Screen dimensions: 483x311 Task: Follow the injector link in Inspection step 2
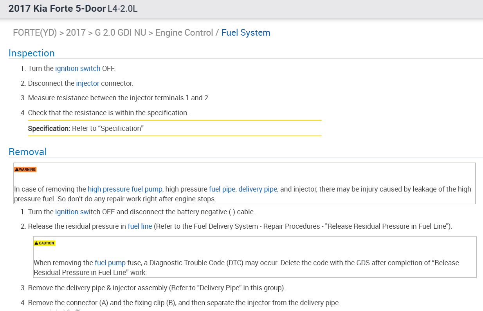[88, 83]
